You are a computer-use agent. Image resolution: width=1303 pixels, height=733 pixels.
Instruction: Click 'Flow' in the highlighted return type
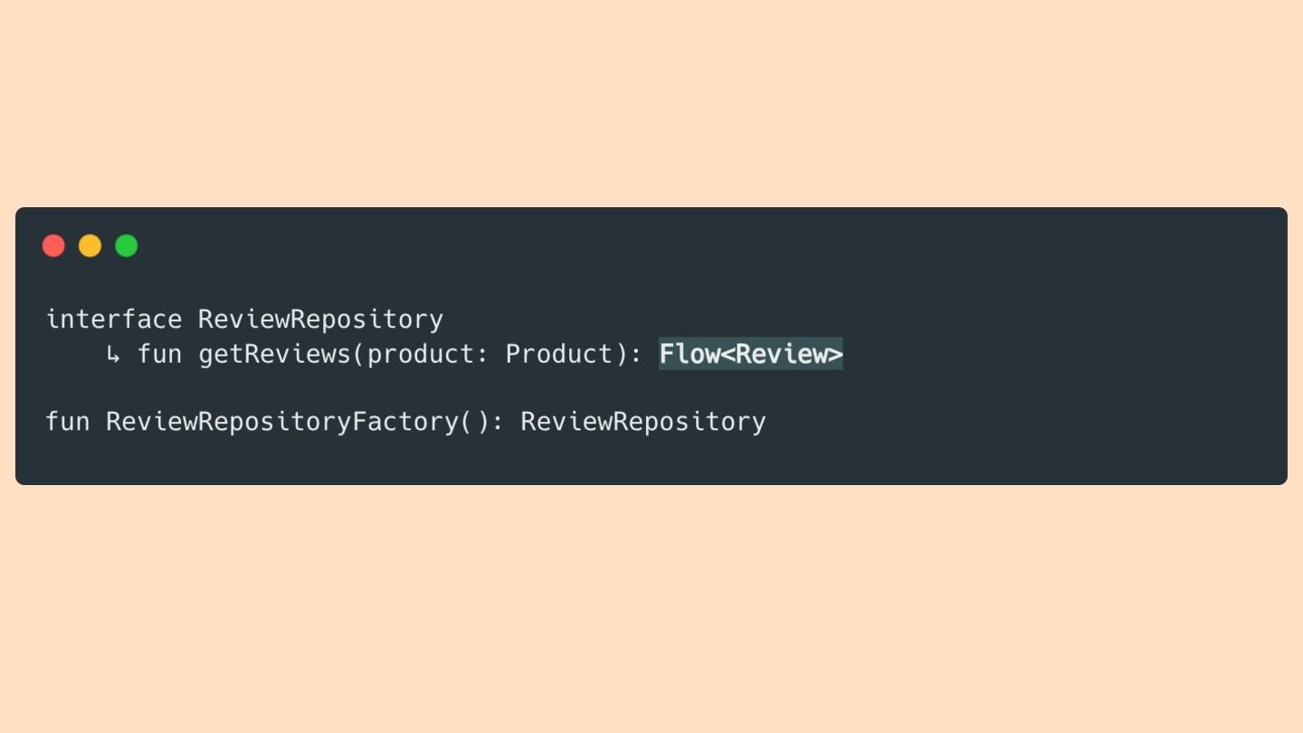click(x=690, y=354)
